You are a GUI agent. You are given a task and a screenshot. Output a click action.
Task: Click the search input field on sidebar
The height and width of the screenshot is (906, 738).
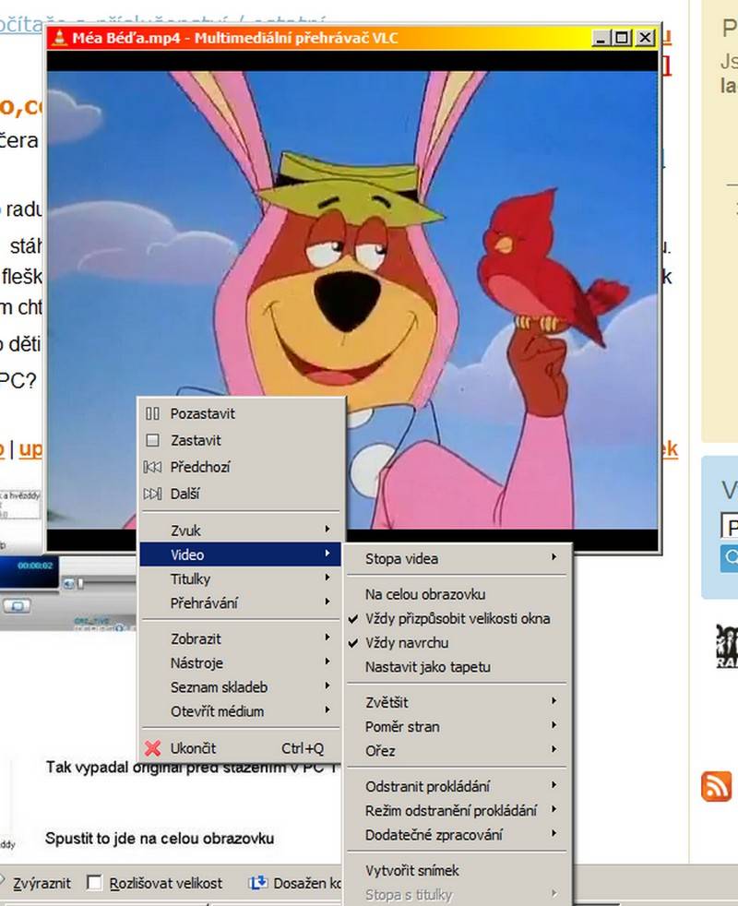[730, 528]
